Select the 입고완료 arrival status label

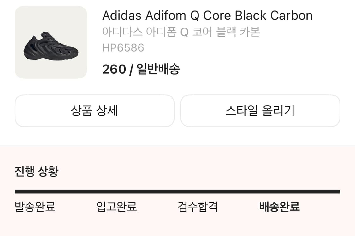click(x=117, y=207)
